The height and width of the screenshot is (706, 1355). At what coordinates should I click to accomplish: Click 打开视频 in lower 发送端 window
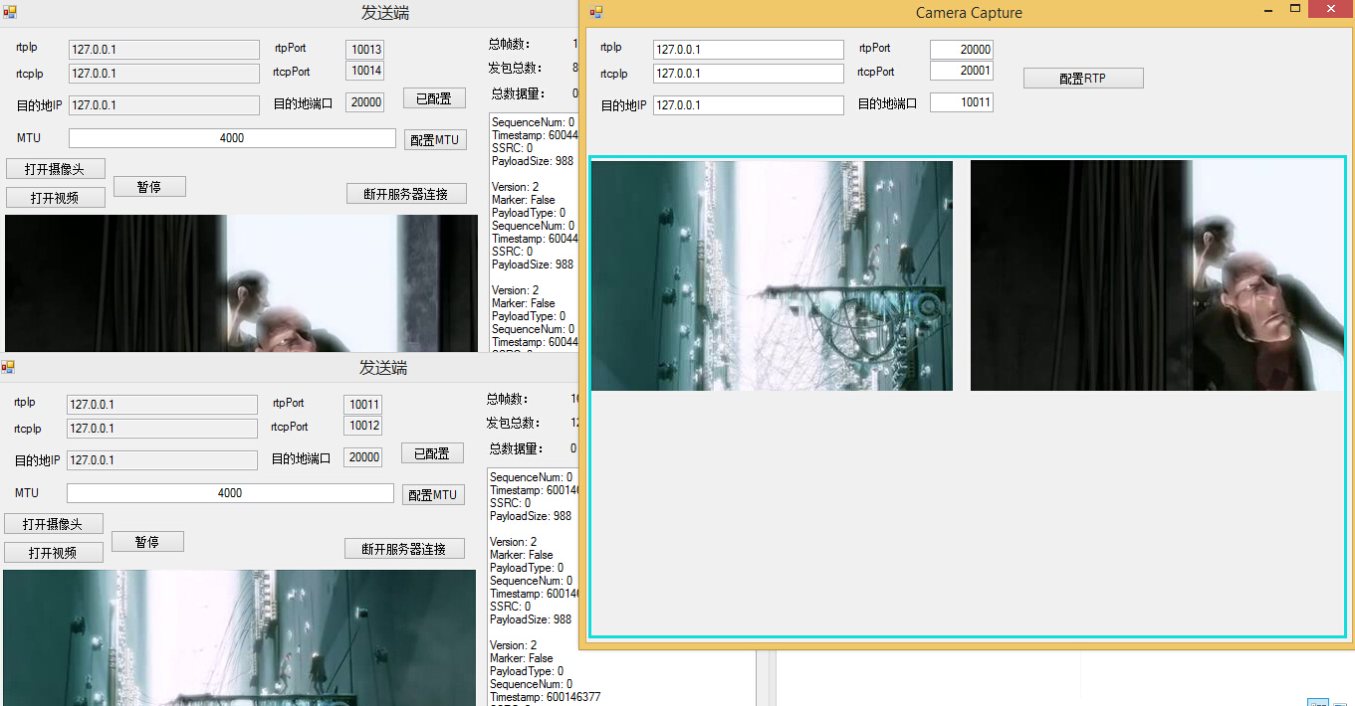[54, 552]
